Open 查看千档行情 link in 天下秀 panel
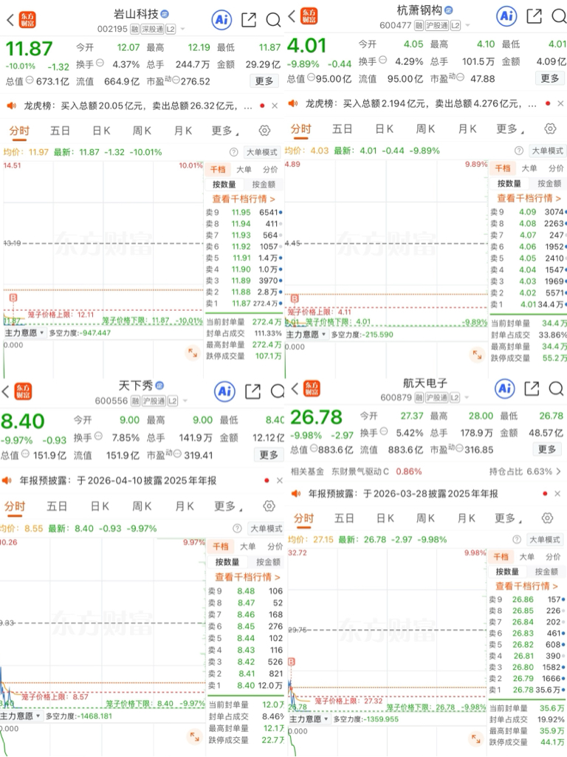The image size is (567, 757). [247, 577]
